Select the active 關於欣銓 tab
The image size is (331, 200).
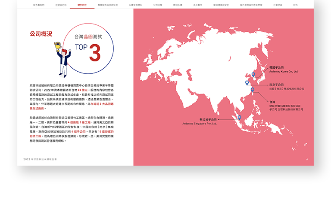point(82,5)
